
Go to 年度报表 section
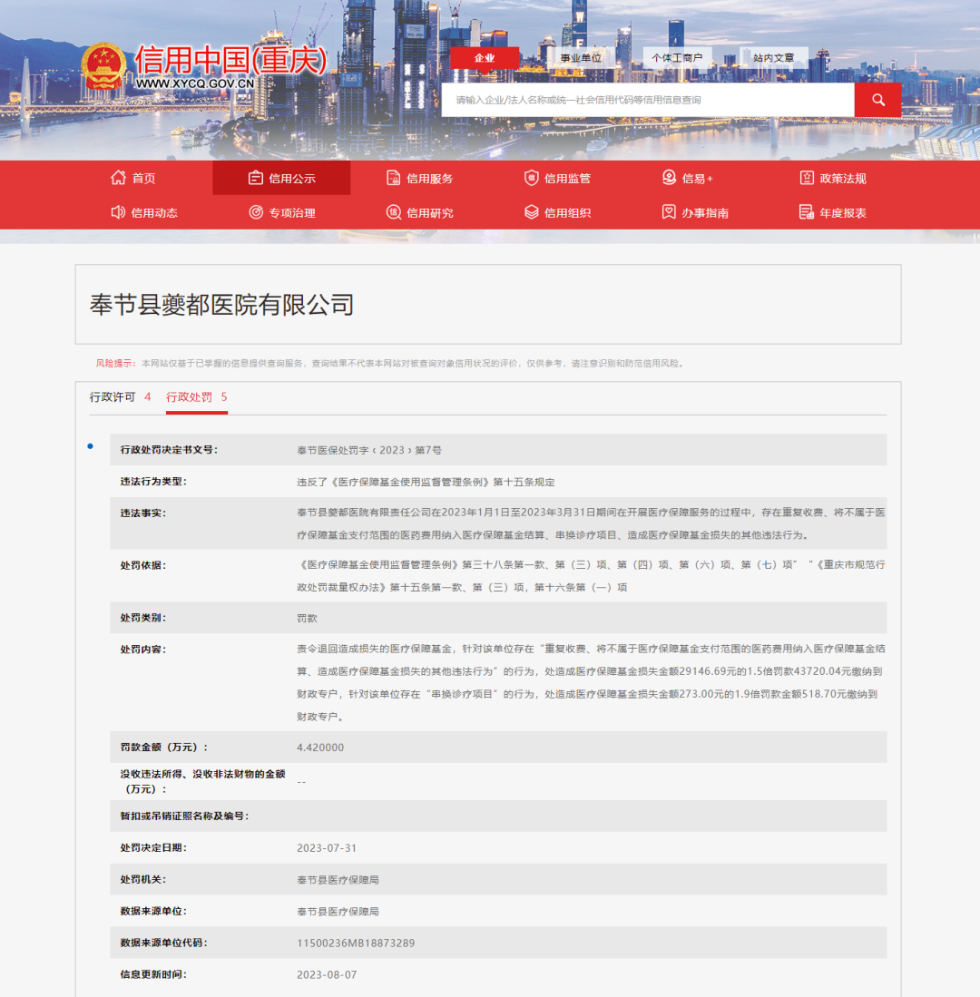pyautogui.click(x=843, y=212)
